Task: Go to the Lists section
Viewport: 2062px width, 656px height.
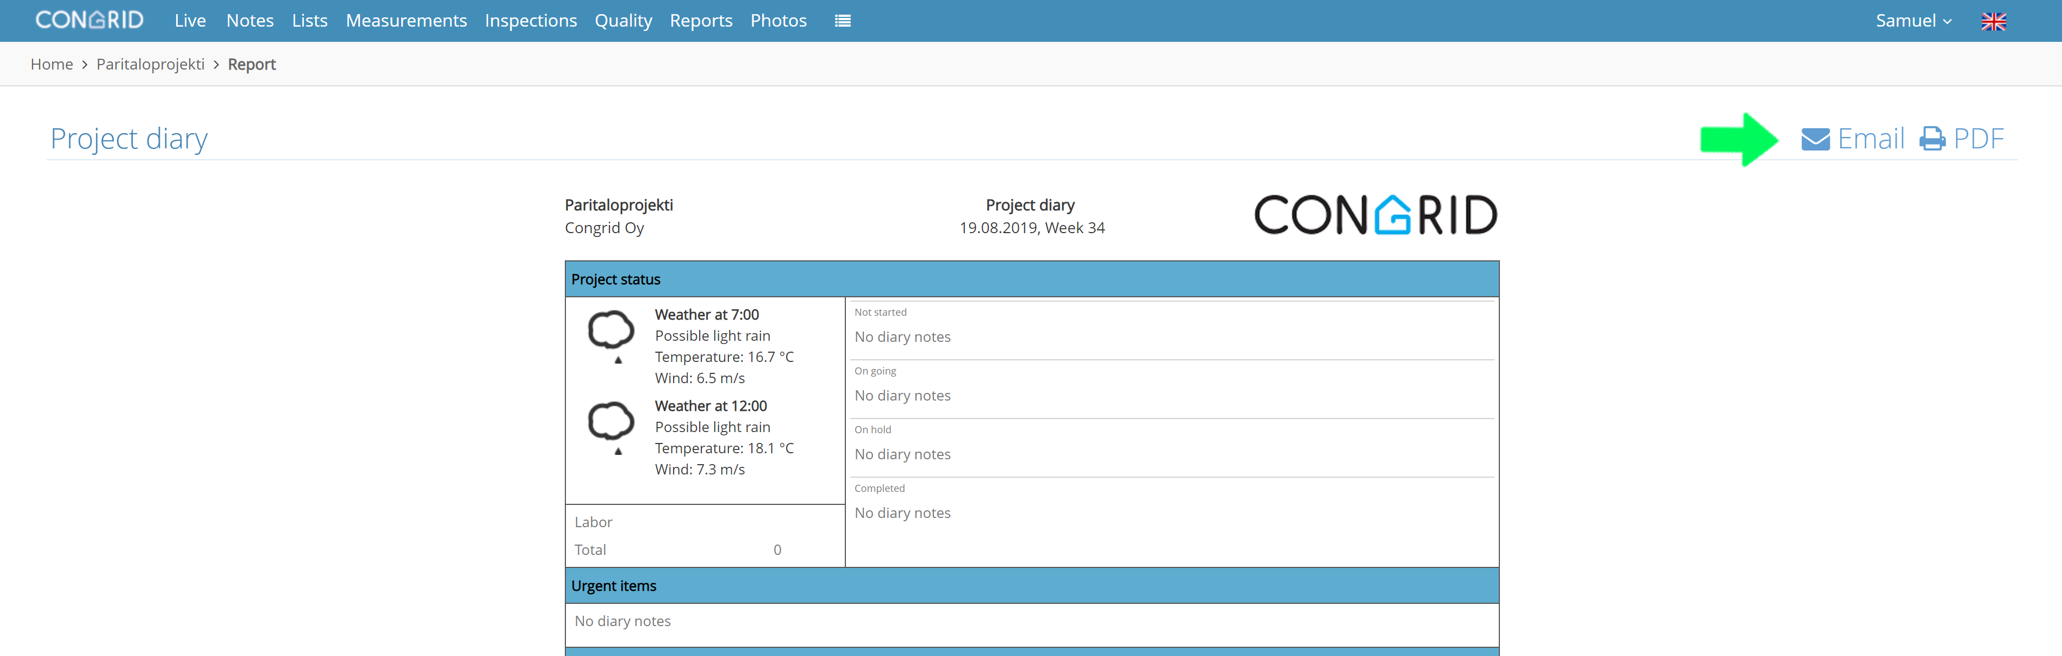Action: click(310, 21)
